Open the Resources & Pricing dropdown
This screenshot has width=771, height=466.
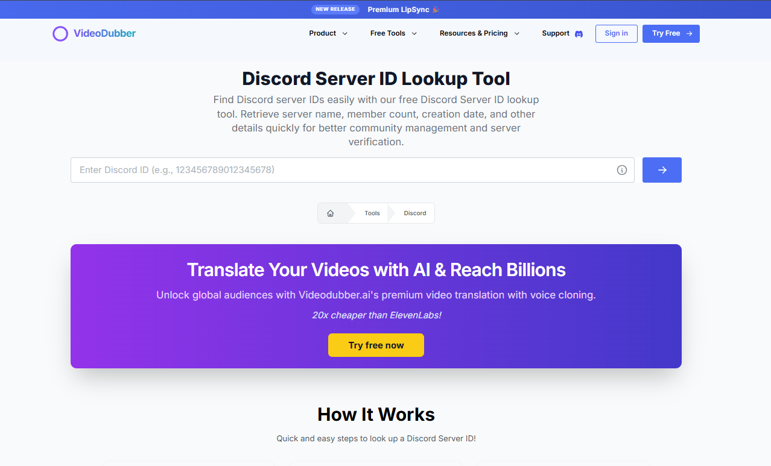479,33
